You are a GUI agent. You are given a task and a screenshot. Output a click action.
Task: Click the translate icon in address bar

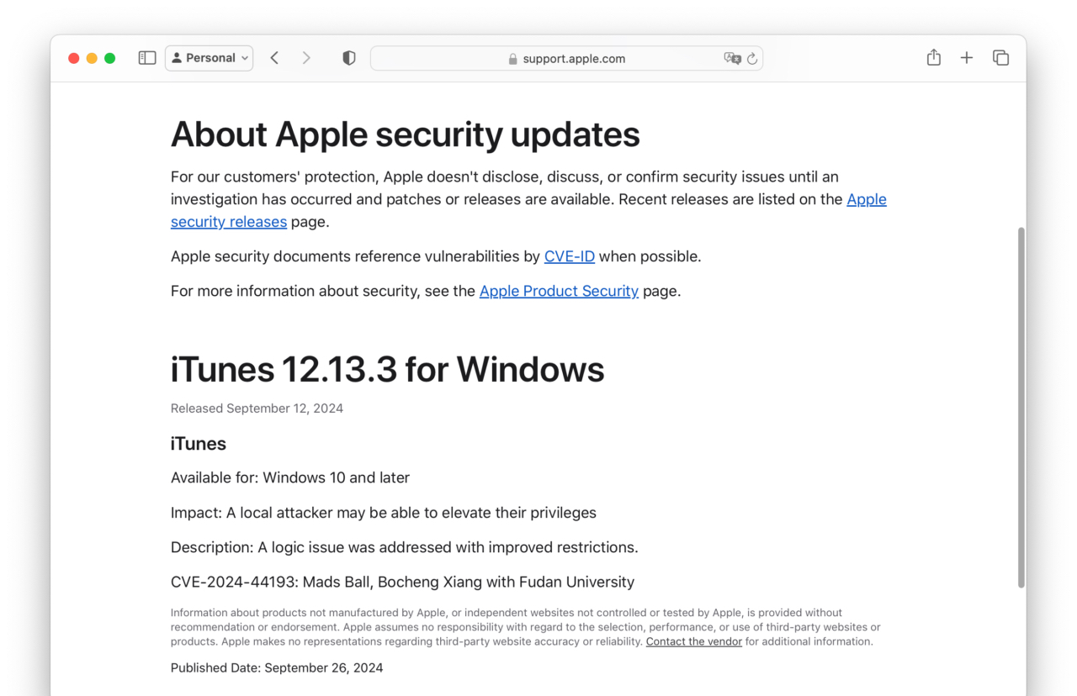coord(732,58)
